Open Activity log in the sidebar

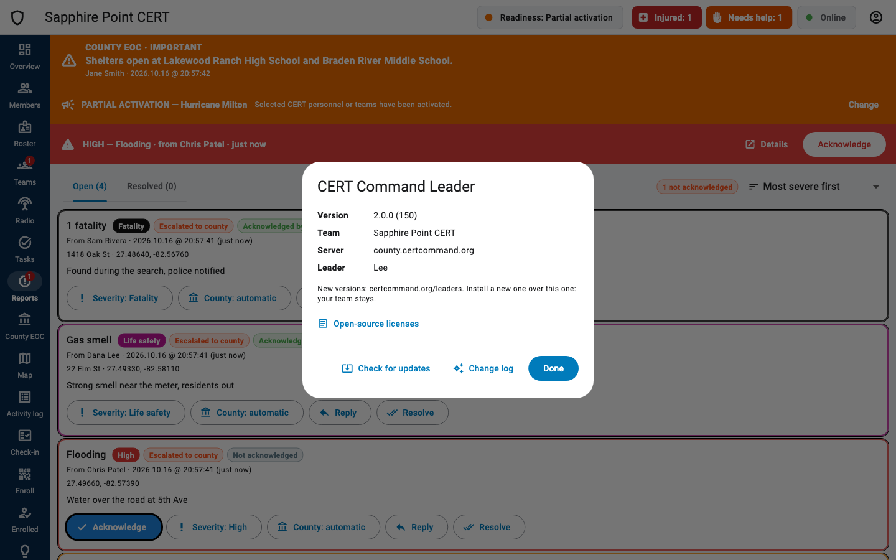[25, 404]
